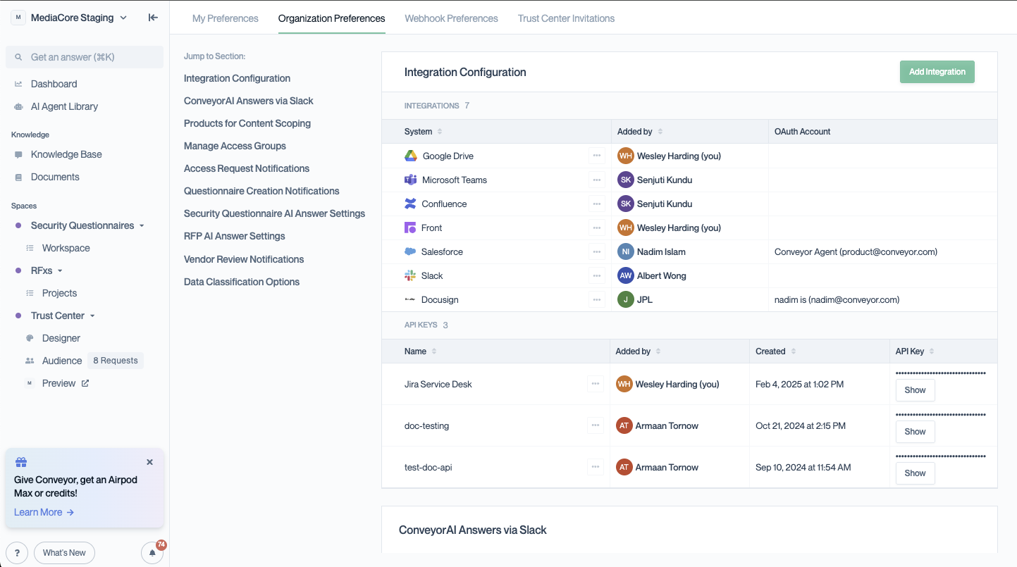Viewport: 1017px width, 567px height.
Task: Jump to RFP AI Answer Settings
Action: 235,236
